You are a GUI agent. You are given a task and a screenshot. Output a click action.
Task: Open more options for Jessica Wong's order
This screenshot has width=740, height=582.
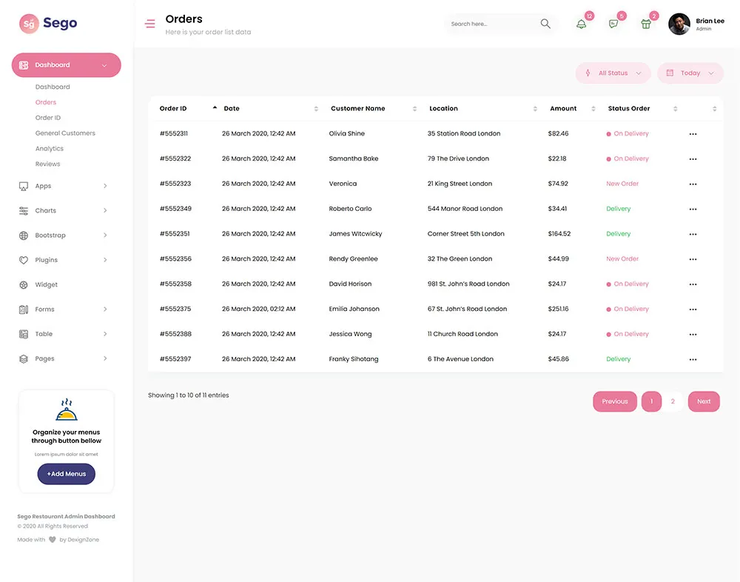click(x=693, y=335)
